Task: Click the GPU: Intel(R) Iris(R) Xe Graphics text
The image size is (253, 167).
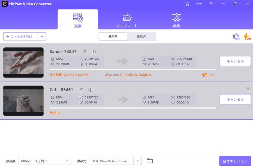Action: tap(128, 75)
